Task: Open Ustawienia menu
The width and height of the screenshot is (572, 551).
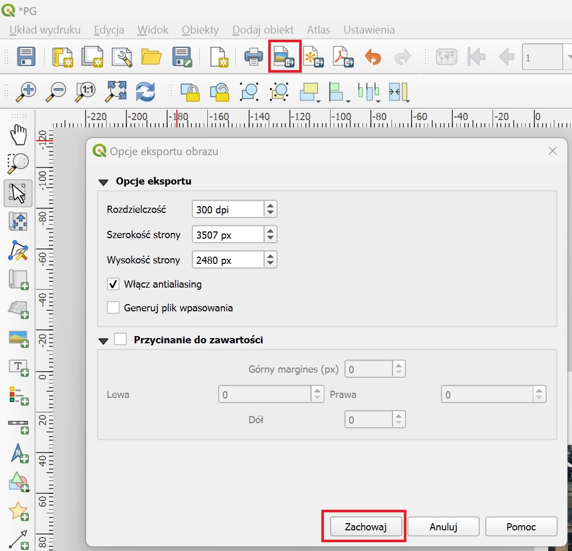Action: pos(369,29)
